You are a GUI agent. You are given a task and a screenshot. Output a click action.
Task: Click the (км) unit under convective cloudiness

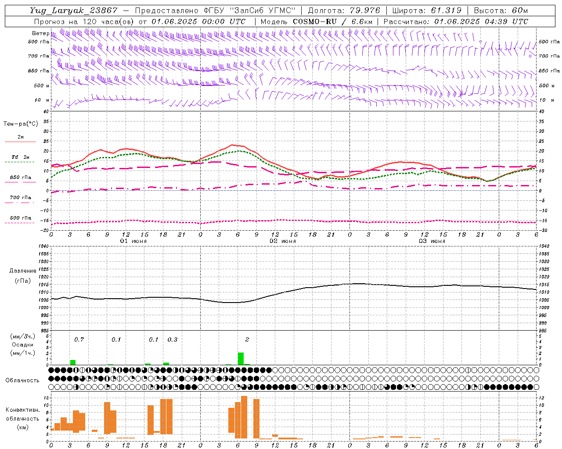tap(22, 427)
